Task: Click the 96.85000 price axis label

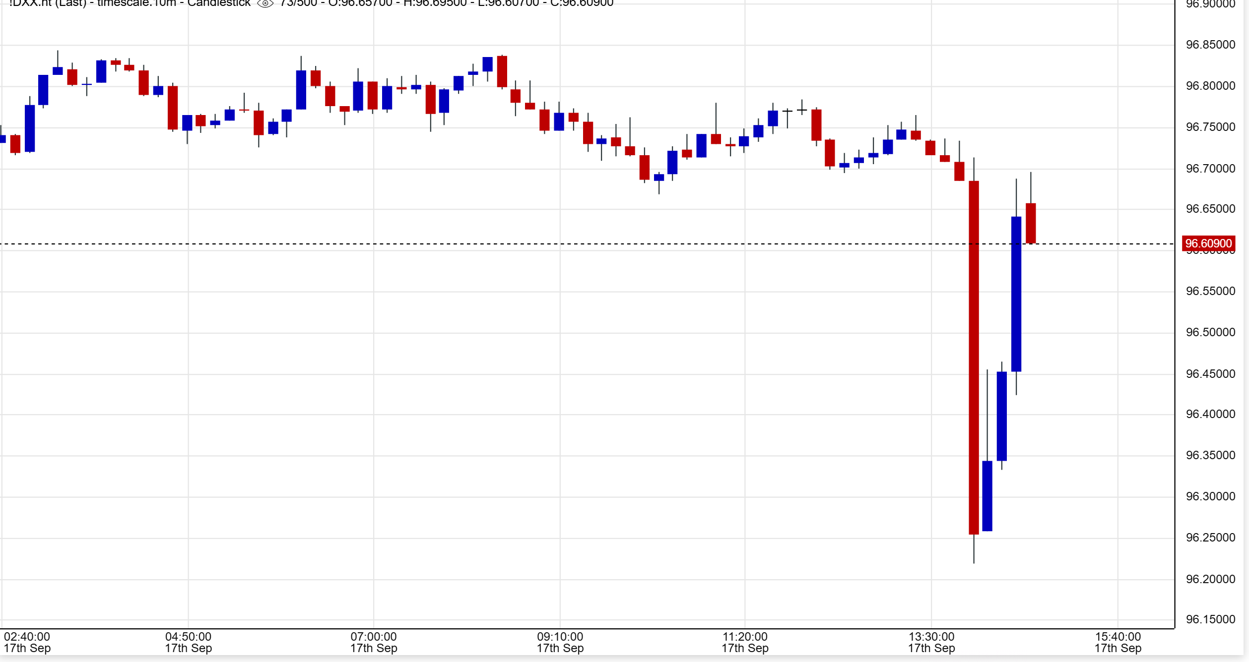Action: (x=1210, y=45)
